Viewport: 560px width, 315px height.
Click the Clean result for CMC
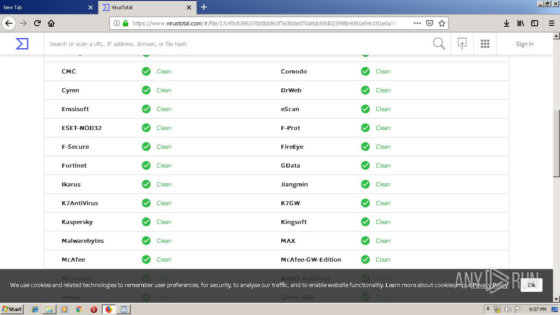click(x=164, y=71)
